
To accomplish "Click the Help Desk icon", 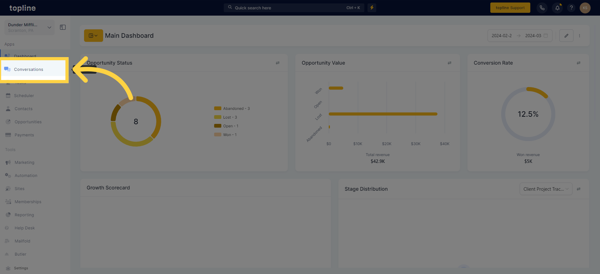I will 7,228.
